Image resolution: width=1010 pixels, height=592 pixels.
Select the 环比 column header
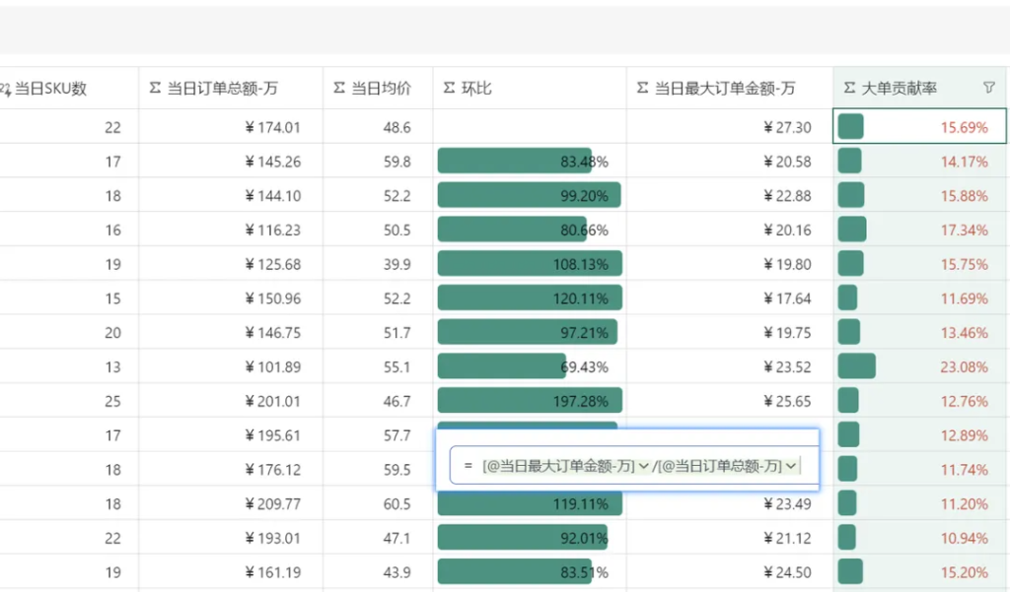(x=530, y=88)
